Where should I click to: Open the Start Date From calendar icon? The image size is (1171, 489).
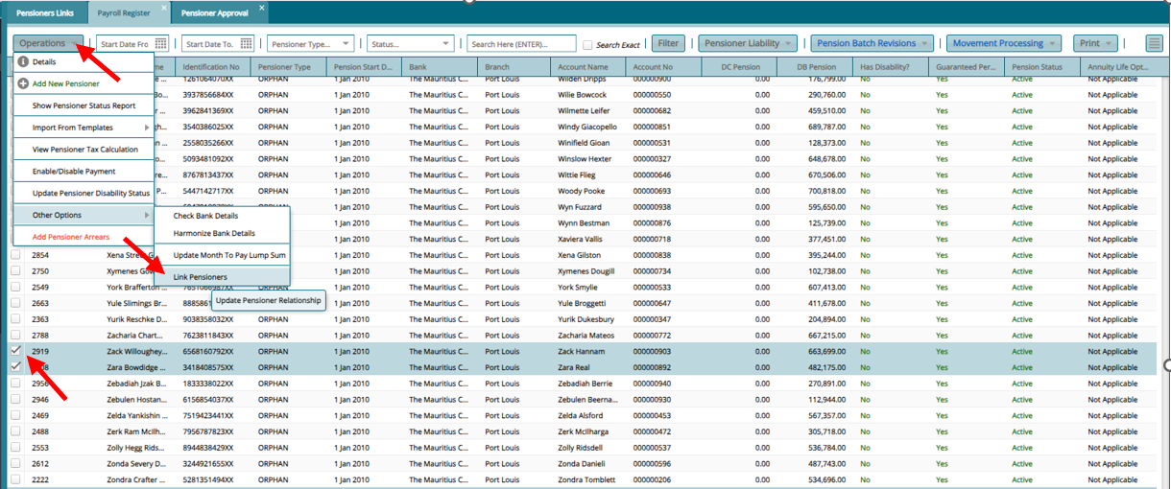click(x=160, y=44)
